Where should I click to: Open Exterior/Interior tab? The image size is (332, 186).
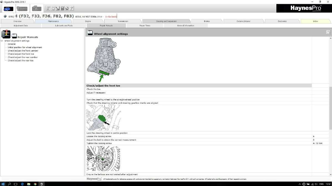click(x=244, y=21)
